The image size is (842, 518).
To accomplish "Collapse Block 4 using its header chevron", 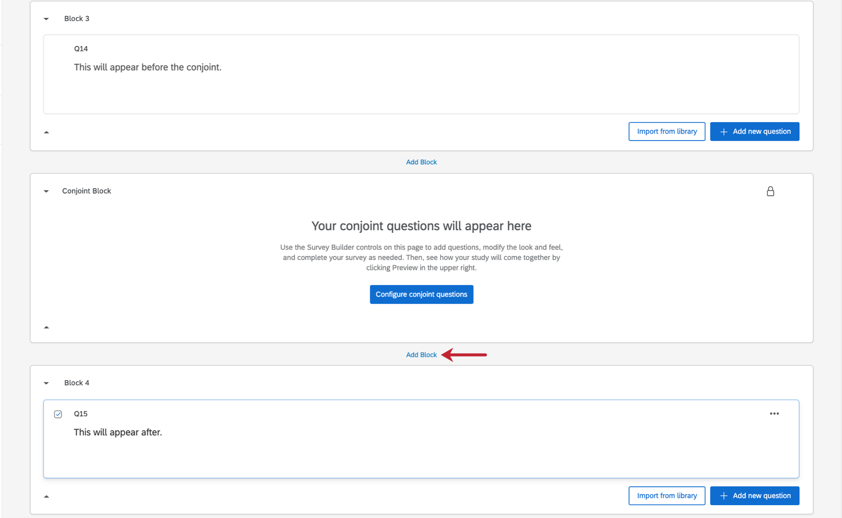I will coord(46,383).
